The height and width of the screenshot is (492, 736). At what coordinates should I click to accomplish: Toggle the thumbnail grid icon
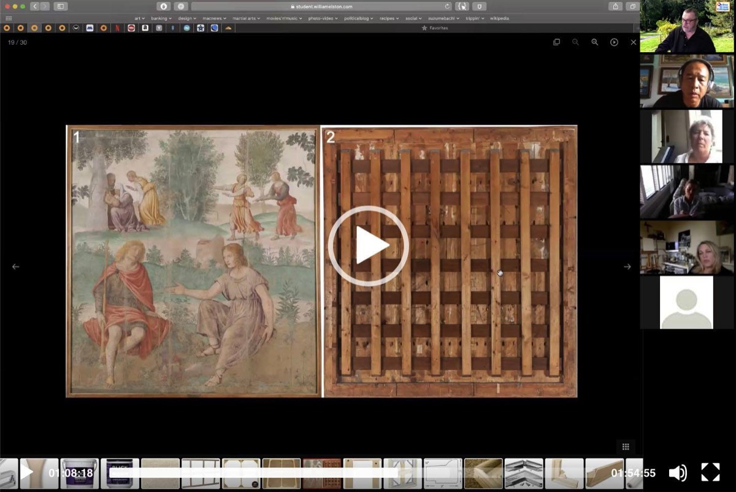tap(626, 447)
